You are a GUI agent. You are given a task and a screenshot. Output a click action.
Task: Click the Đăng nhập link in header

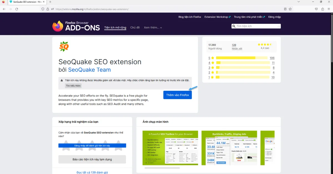(274, 17)
